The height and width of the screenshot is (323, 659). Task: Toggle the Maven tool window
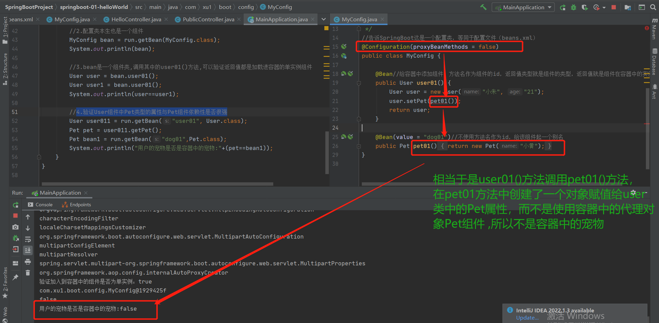(x=654, y=28)
